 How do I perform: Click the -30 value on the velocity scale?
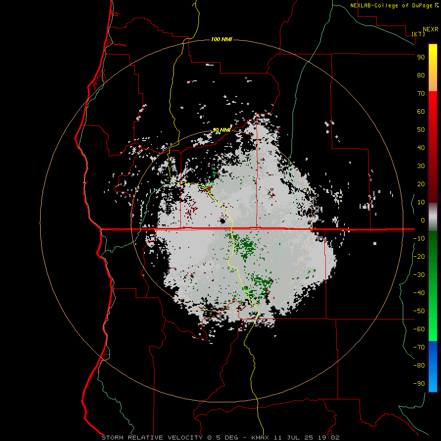tap(419, 275)
